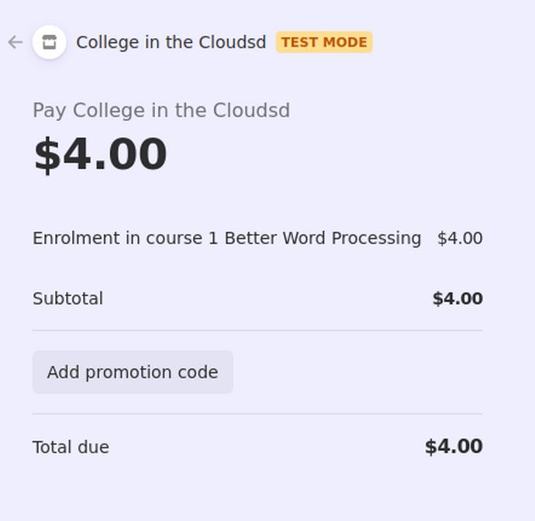535x521 pixels.
Task: Click dollar sign of the large amount
Action: (47, 154)
